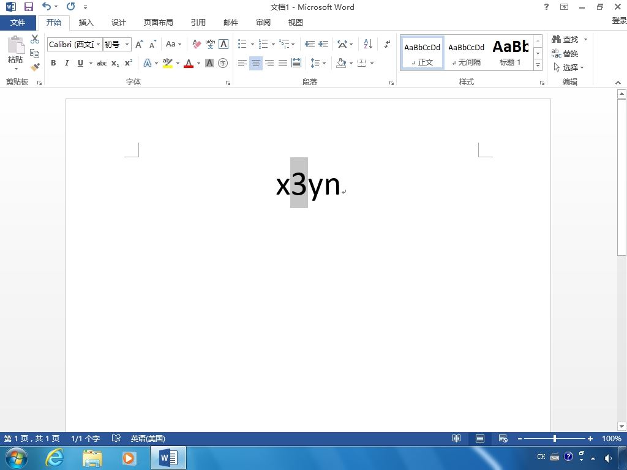The image size is (627, 470).
Task: Click the Save icon in quick access toolbar
Action: (28, 7)
